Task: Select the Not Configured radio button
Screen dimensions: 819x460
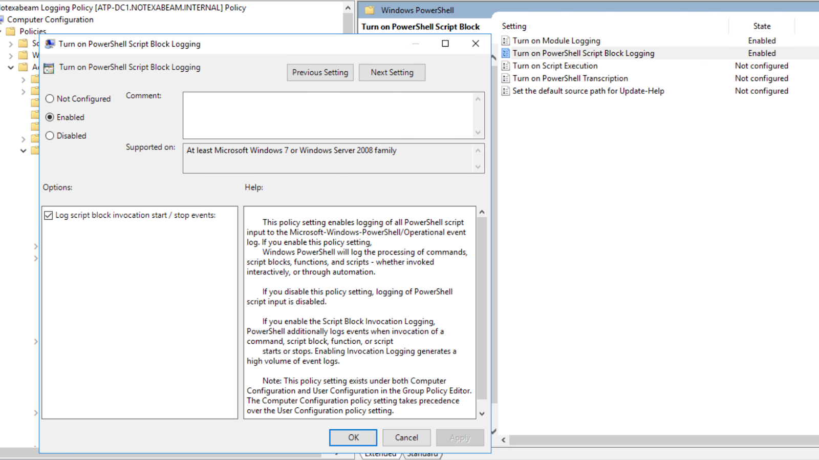Action: 50,99
